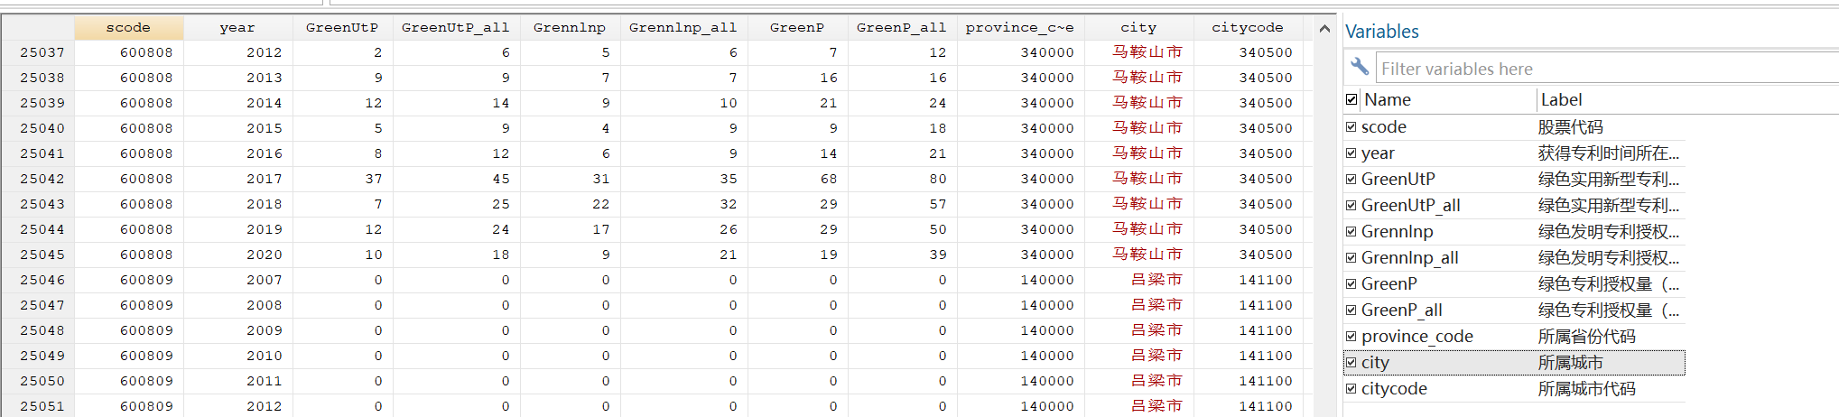Click scode cell 600809 in row 25049
Image resolution: width=1839 pixels, height=417 pixels.
128,356
